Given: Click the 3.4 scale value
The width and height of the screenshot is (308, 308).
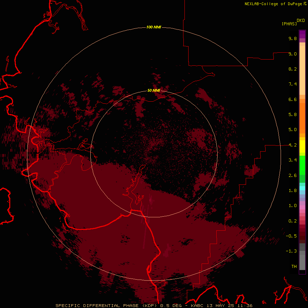Looking at the screenshot, I should pyautogui.click(x=293, y=160).
